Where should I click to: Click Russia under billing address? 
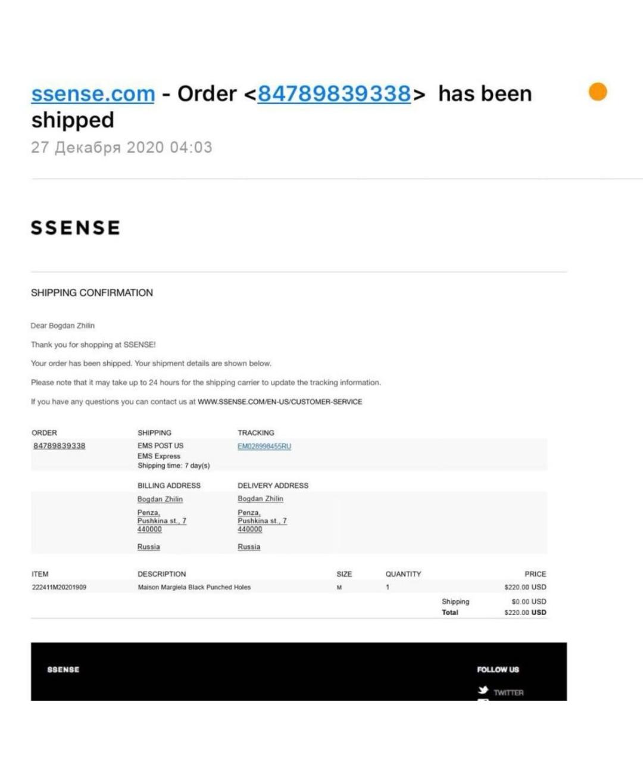[x=149, y=546]
